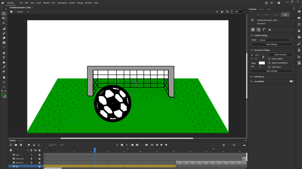Viewport: 302px width, 169px height.
Task: Click the new layer icon in Timeline
Action: coord(11,145)
